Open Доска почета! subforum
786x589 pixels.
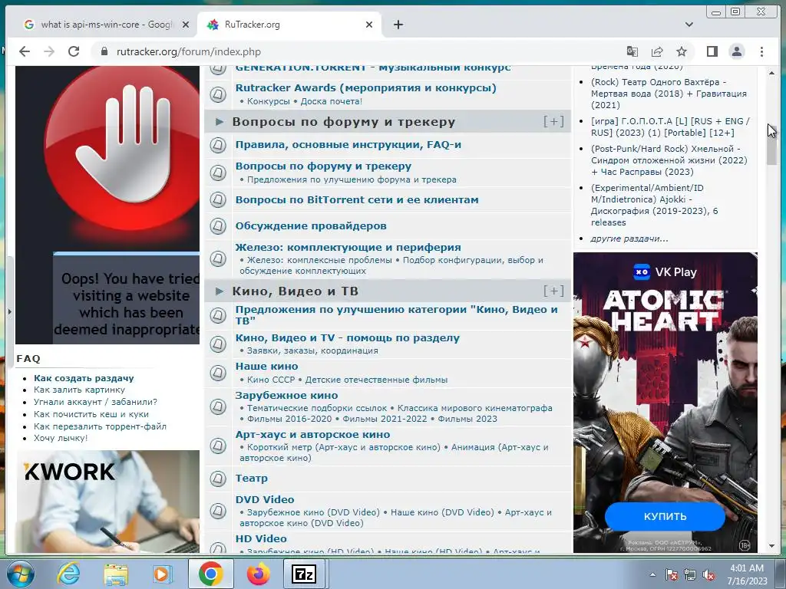(x=331, y=101)
